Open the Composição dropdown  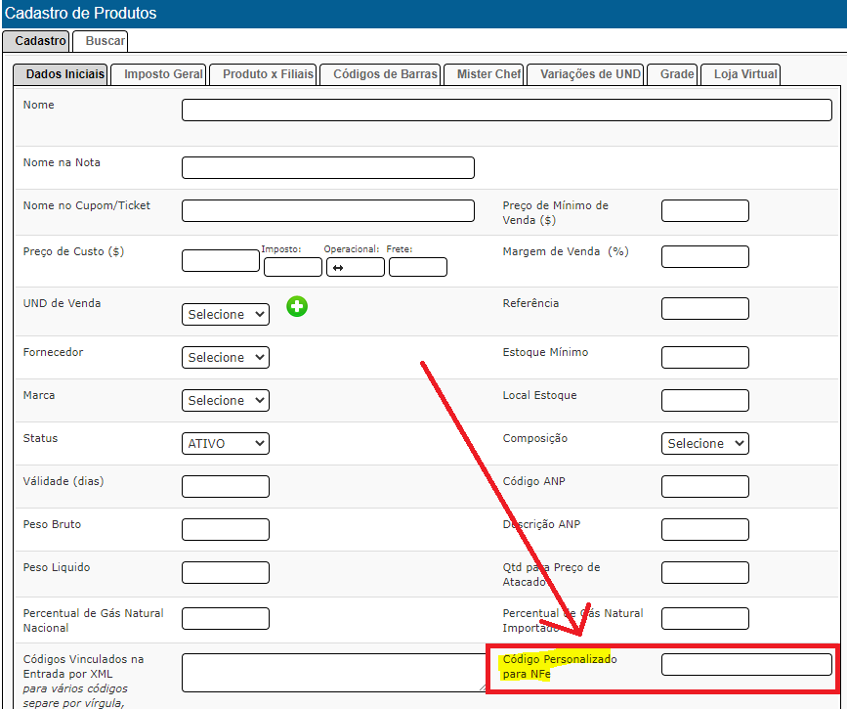tap(704, 443)
